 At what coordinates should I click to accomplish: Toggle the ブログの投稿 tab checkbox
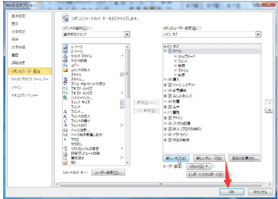click(170, 124)
